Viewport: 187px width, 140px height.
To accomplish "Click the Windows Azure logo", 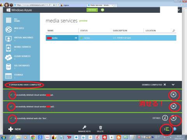I will pyautogui.click(x=19, y=10).
